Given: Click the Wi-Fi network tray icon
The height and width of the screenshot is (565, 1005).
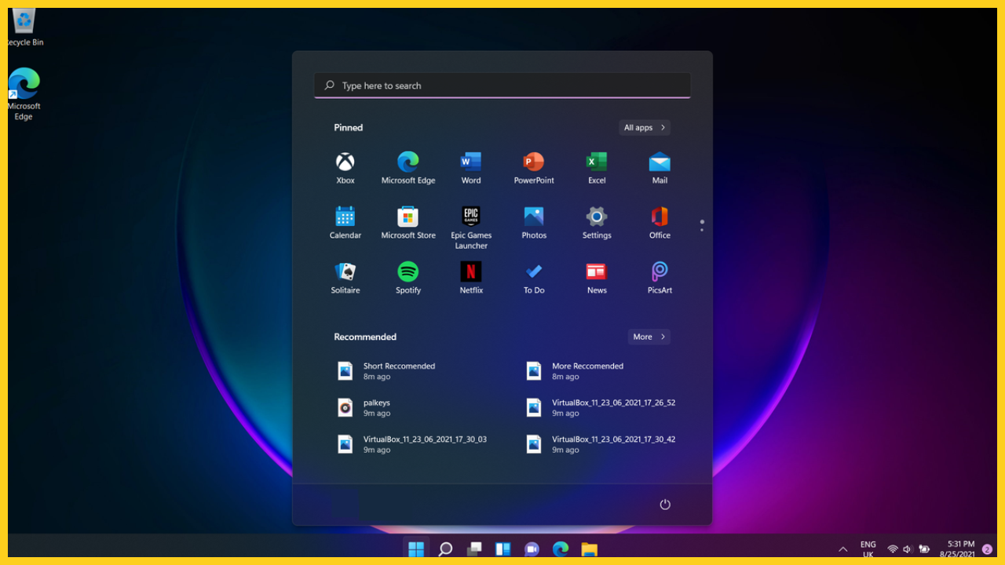Looking at the screenshot, I should tap(893, 549).
